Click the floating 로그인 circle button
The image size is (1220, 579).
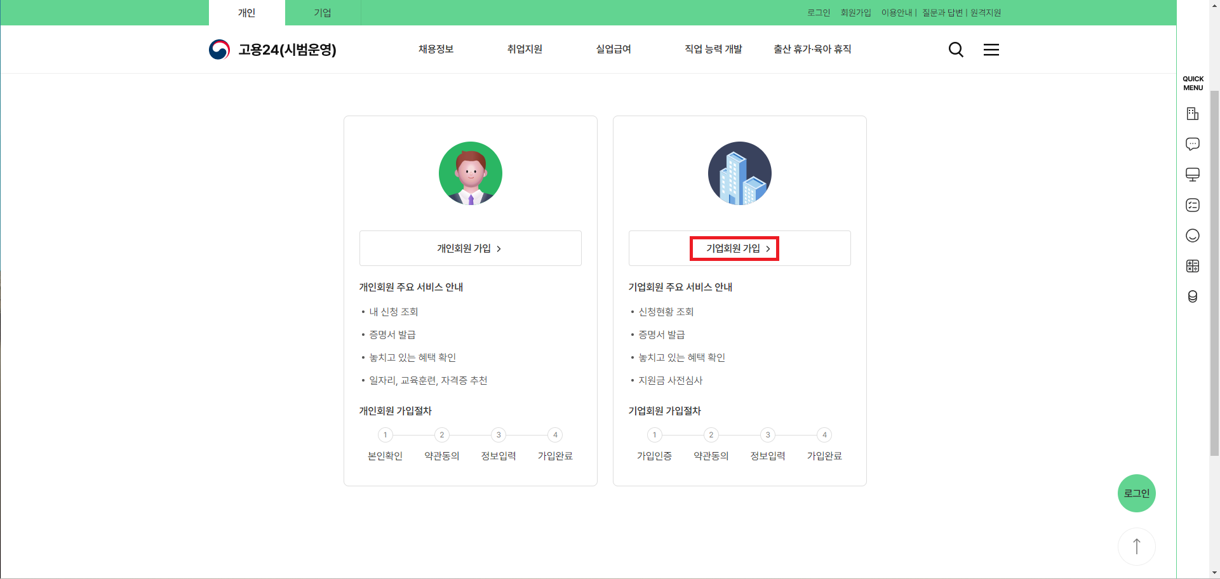(1136, 493)
